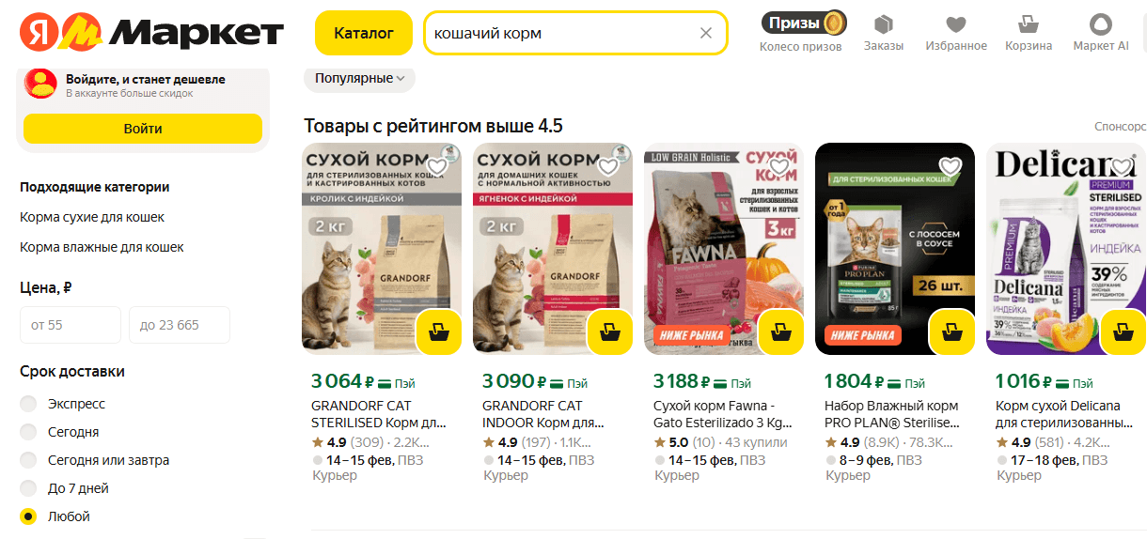Open the Маркет AI icon

[1101, 24]
